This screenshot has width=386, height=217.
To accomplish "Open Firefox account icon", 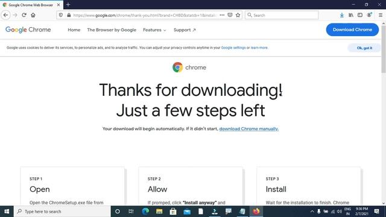I will pyautogui.click(x=369, y=15).
